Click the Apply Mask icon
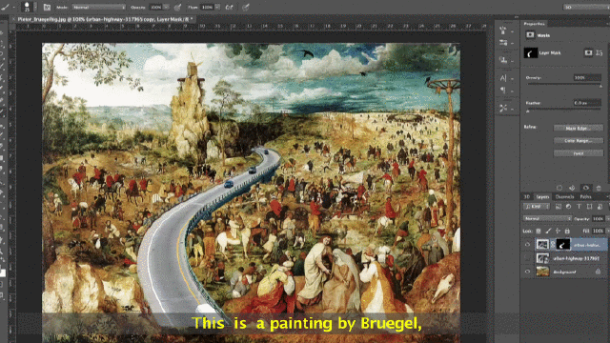 572,188
